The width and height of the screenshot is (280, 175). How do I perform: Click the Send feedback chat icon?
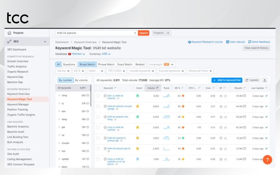[250, 42]
